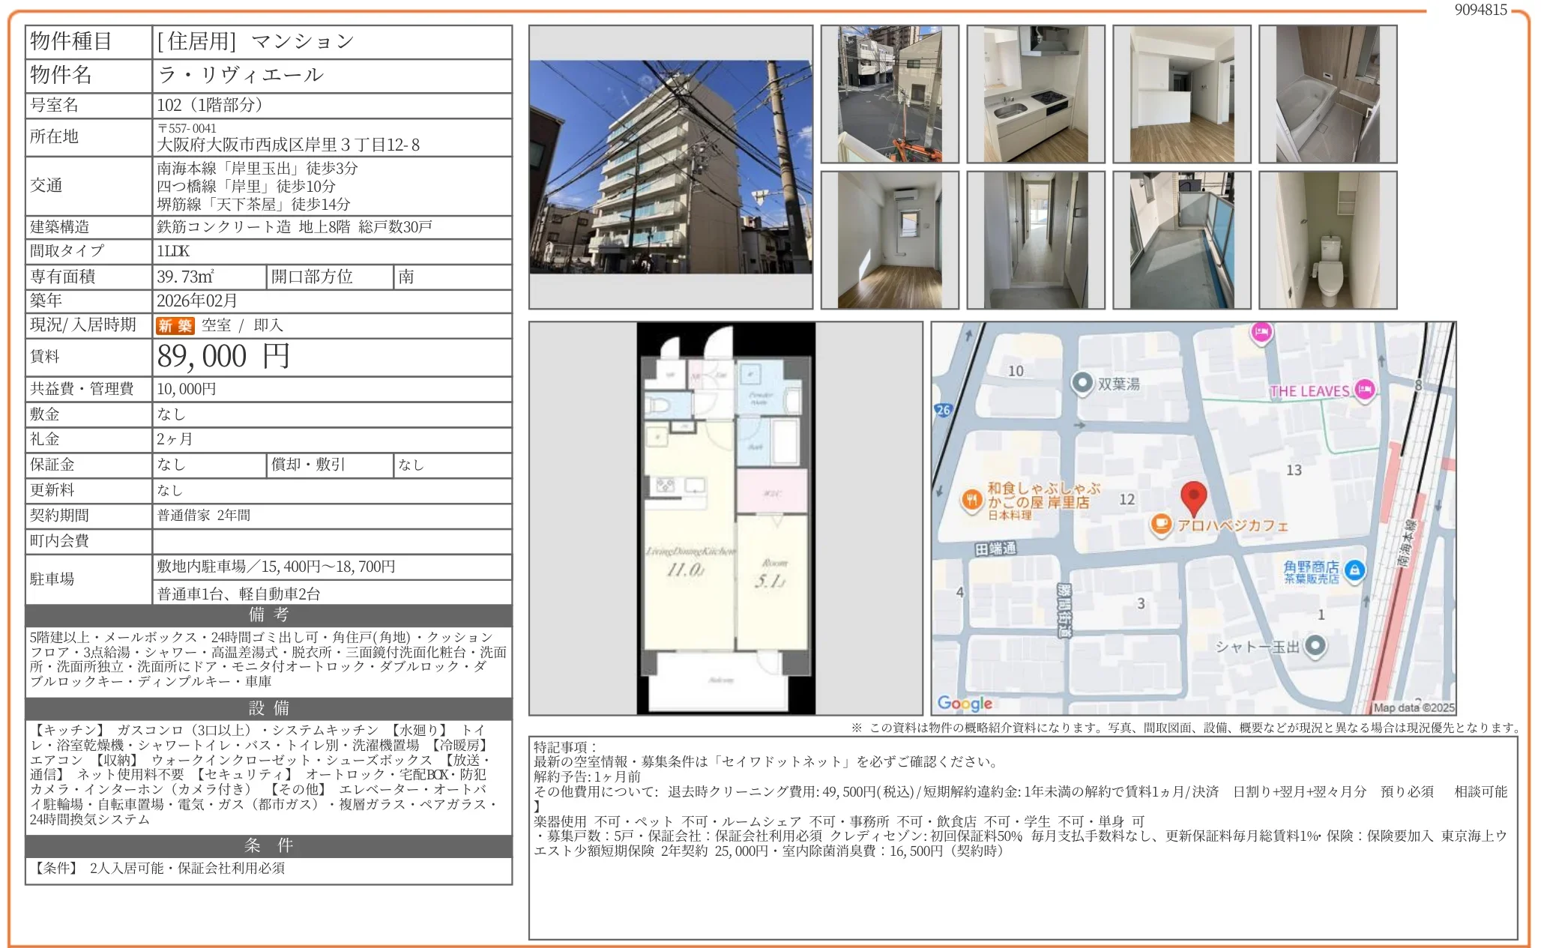This screenshot has height=948, width=1541.
Task: Click the red location pin on map
Action: tap(1193, 497)
